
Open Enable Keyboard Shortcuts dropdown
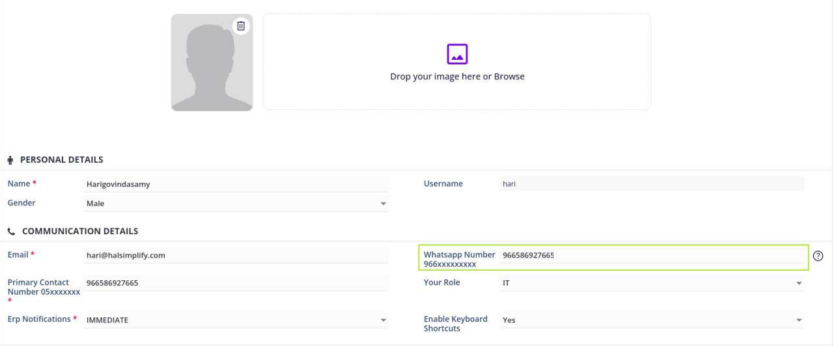[x=798, y=320]
